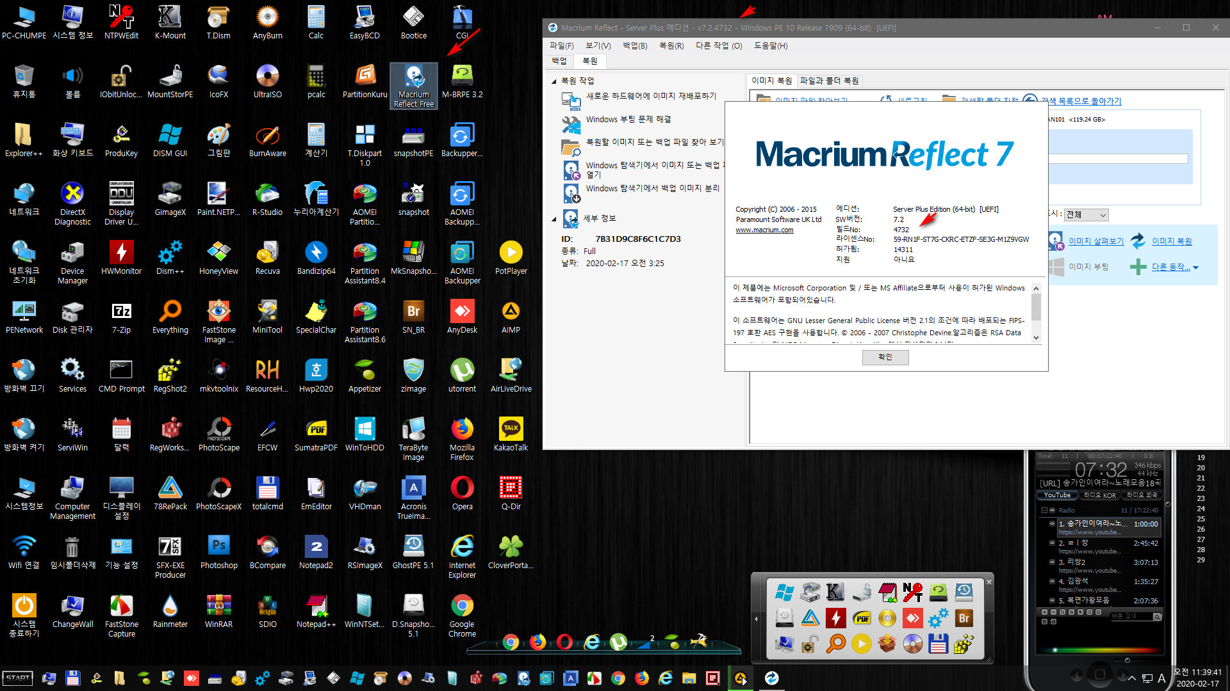
Task: Open the SumatraPDF desktop icon
Action: (x=316, y=434)
